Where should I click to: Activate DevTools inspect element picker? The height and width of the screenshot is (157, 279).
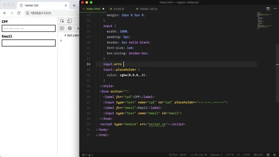click(62, 21)
